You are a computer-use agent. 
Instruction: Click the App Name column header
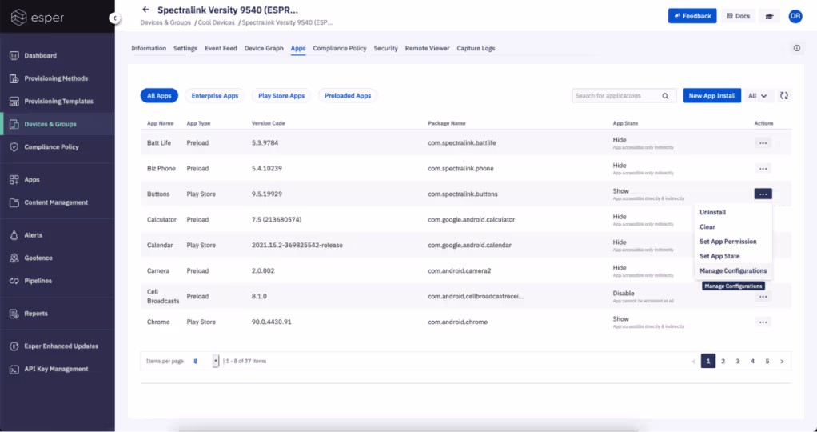[x=161, y=124]
